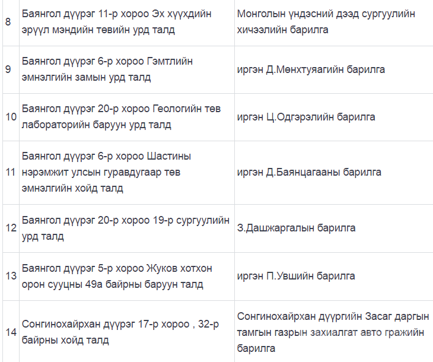Click row number 9 cell
This screenshot has width=433, height=362.
8,69
